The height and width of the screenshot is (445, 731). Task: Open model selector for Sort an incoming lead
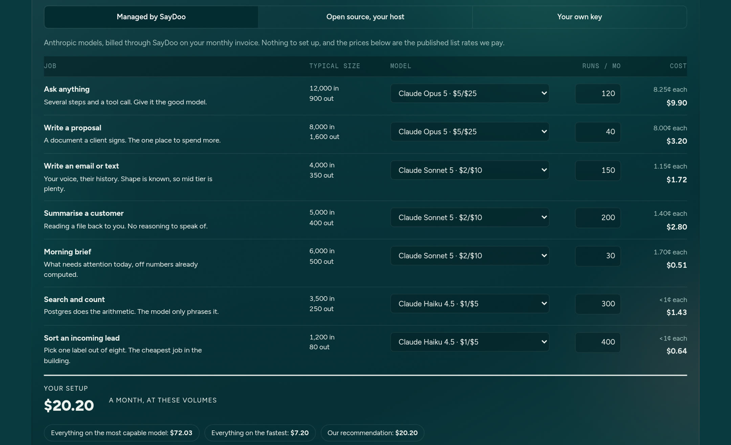[469, 342]
